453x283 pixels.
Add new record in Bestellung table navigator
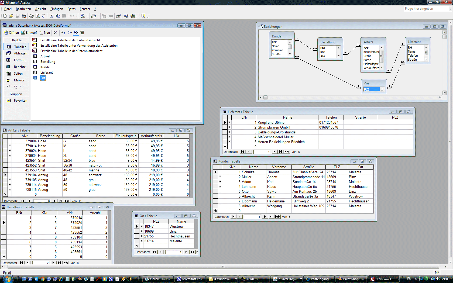(x=66, y=263)
